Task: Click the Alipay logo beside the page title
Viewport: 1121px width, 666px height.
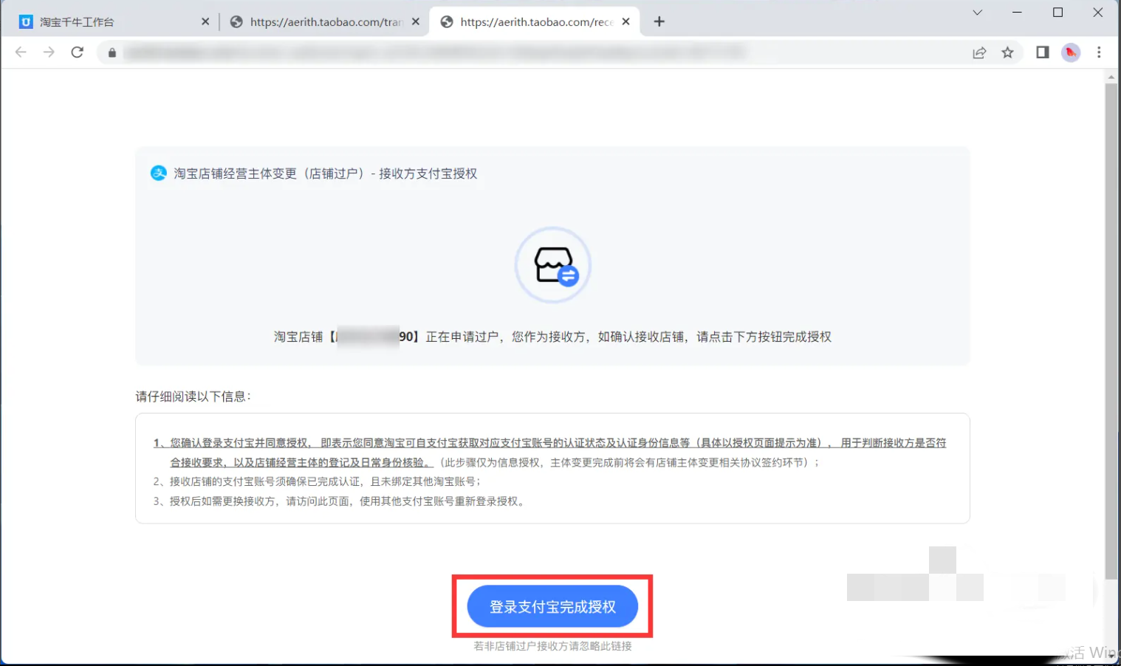Action: point(158,173)
